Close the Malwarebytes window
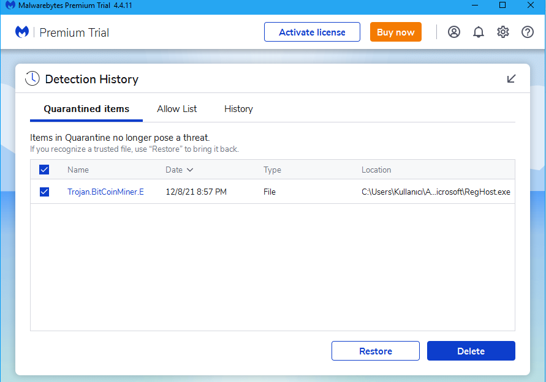This screenshot has height=382, width=546. [530, 6]
